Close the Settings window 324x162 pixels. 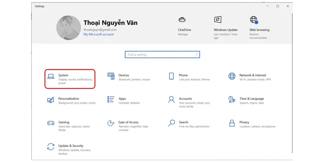(x=288, y=6)
